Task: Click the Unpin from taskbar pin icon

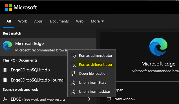Action: click(73, 91)
